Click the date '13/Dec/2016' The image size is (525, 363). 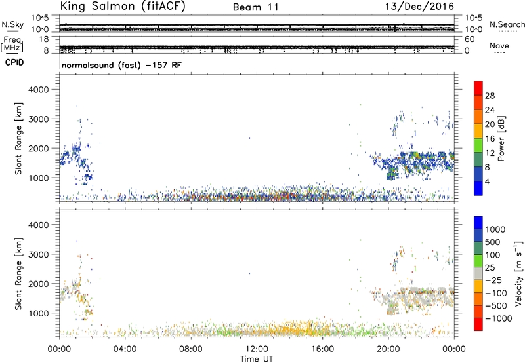[419, 7]
